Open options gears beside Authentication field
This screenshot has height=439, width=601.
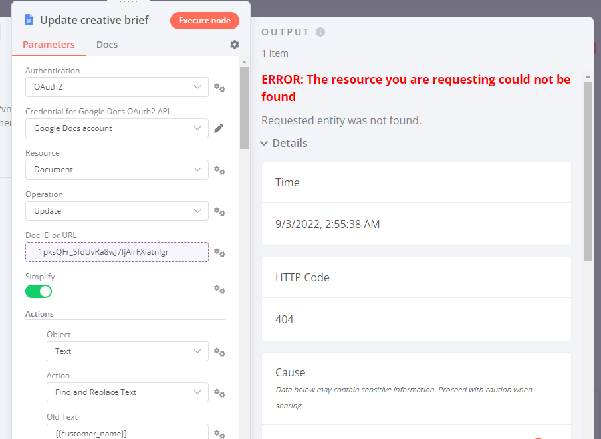(219, 88)
